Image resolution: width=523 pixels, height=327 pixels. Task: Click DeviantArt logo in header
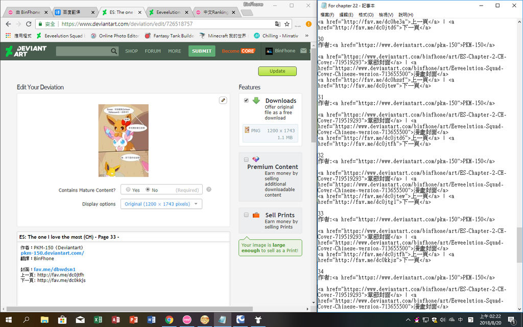pyautogui.click(x=26, y=51)
